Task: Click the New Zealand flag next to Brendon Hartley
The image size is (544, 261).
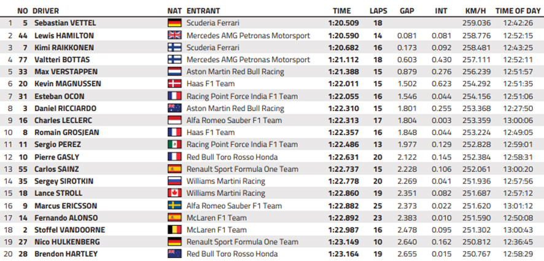Action: [174, 254]
